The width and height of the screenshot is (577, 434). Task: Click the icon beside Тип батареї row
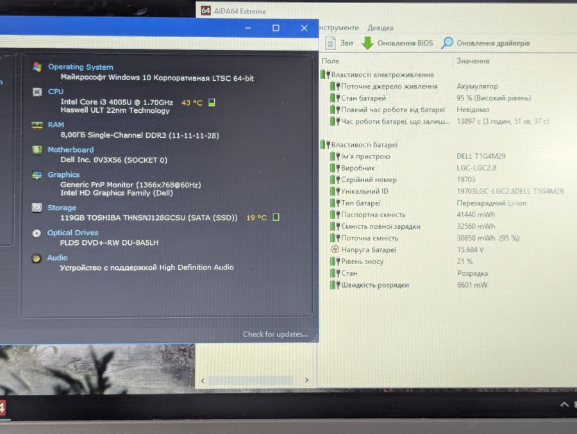335,203
